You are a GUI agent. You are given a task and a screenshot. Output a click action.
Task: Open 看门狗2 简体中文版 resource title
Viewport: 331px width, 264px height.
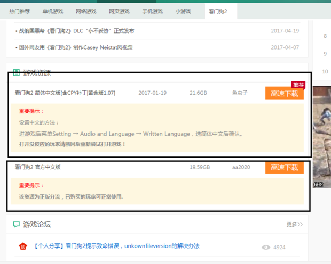click(x=65, y=93)
